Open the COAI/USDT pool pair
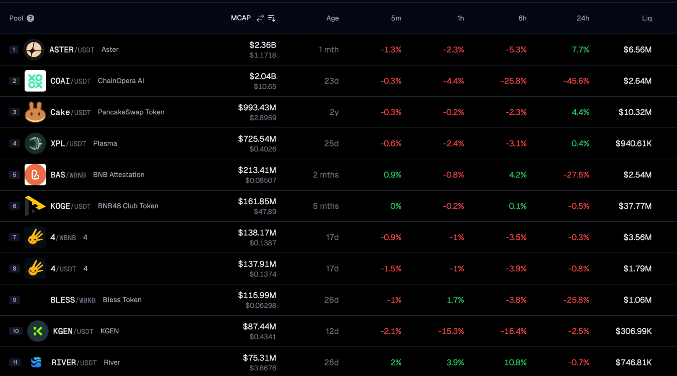677x376 pixels. pos(71,81)
